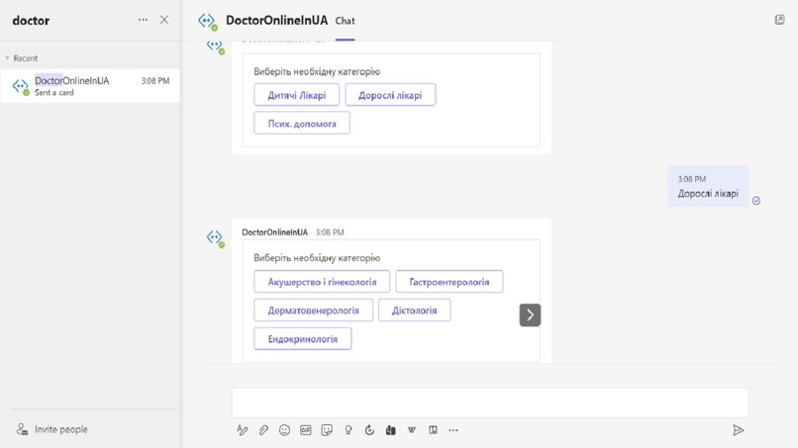Attach a file using paperclip icon
The width and height of the screenshot is (798, 448).
(x=263, y=430)
